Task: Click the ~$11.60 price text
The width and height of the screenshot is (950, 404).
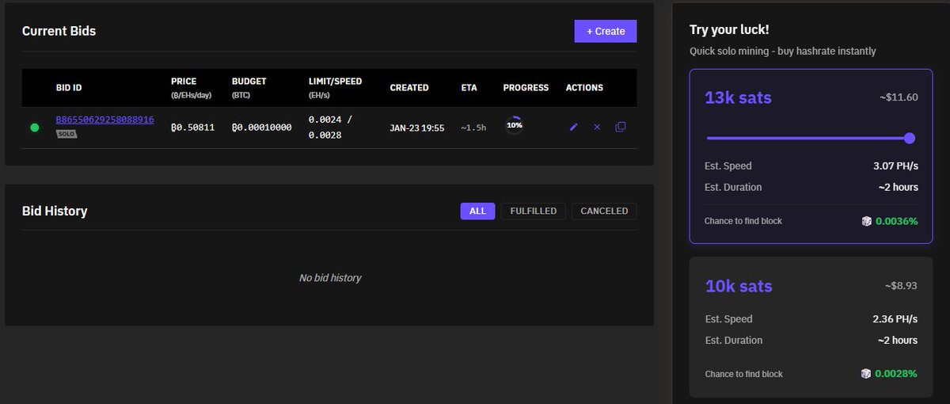Action: pyautogui.click(x=899, y=97)
